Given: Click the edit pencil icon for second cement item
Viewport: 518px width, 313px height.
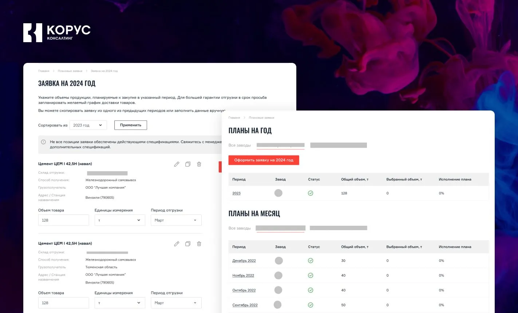Looking at the screenshot, I should (x=177, y=244).
